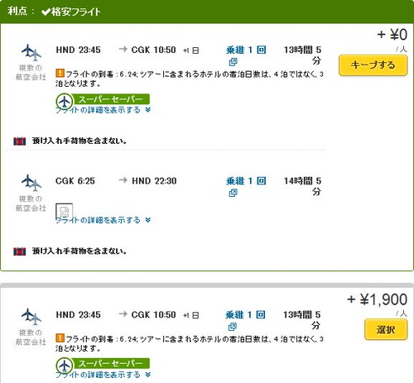Open 乗継 1 回 link on first outbound flight
414x383 pixels.
(x=246, y=50)
